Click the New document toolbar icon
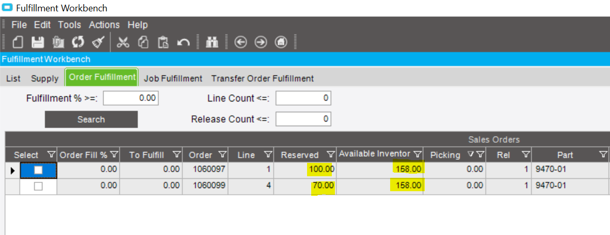Viewport: 610px width, 235px height. click(18, 42)
